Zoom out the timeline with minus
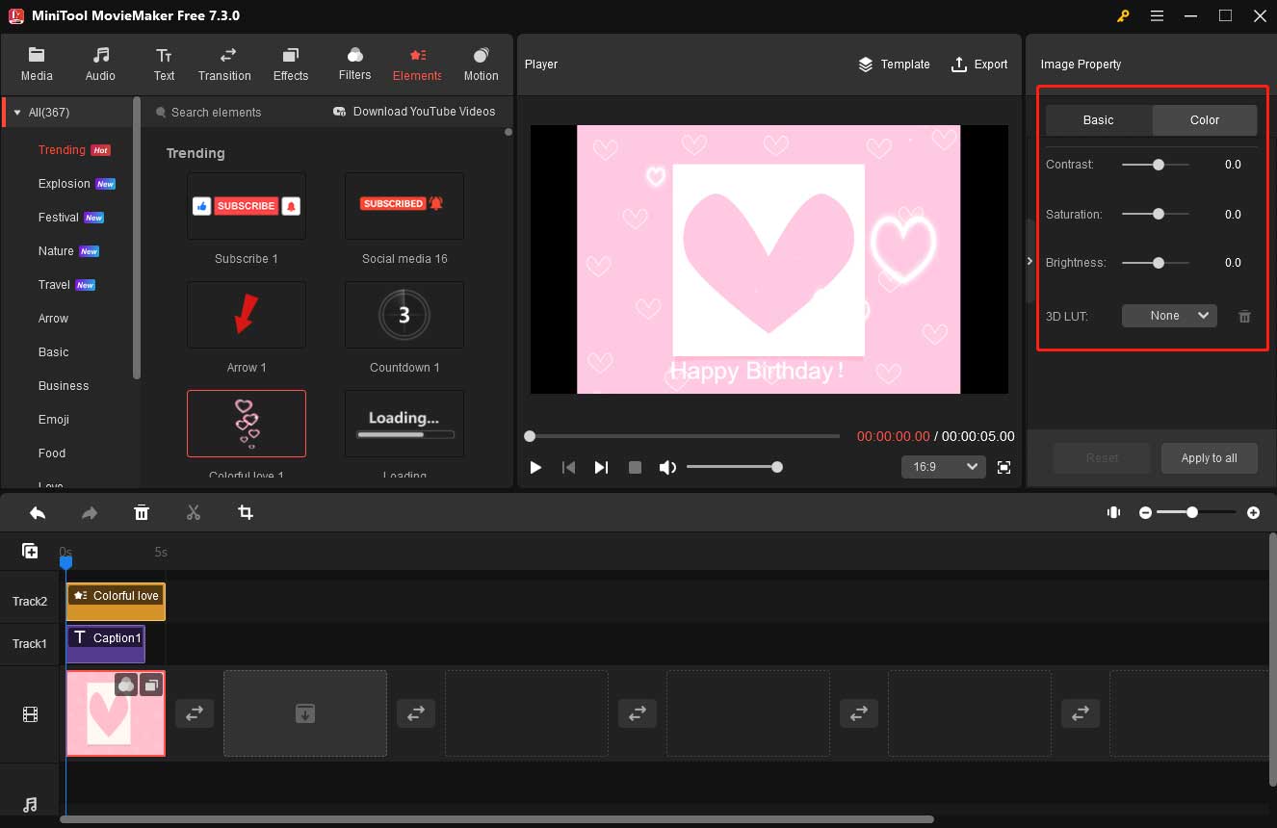The image size is (1277, 828). coord(1145,513)
